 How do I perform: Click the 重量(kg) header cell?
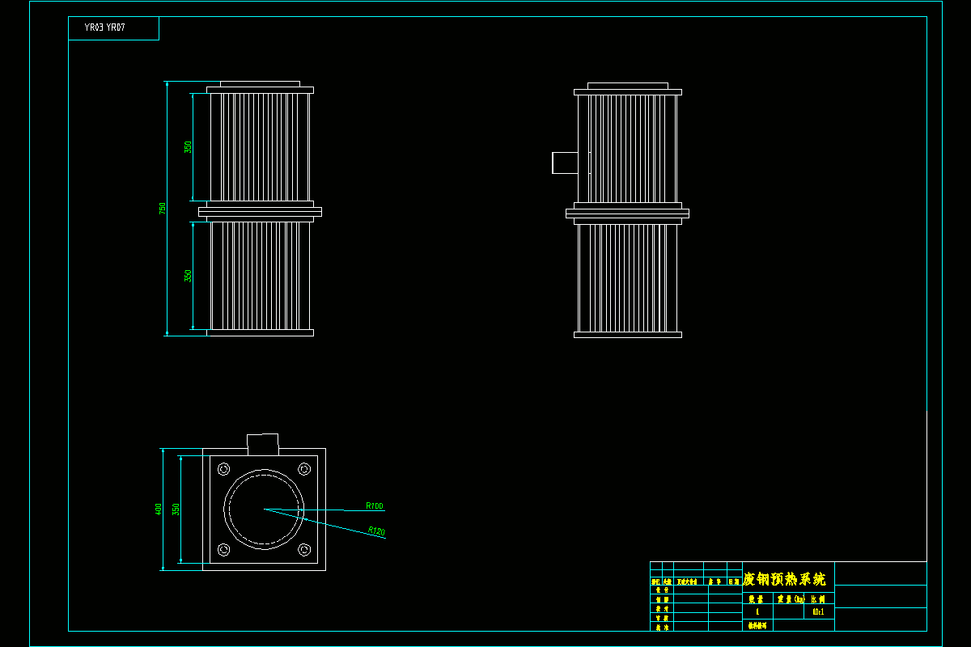790,599
